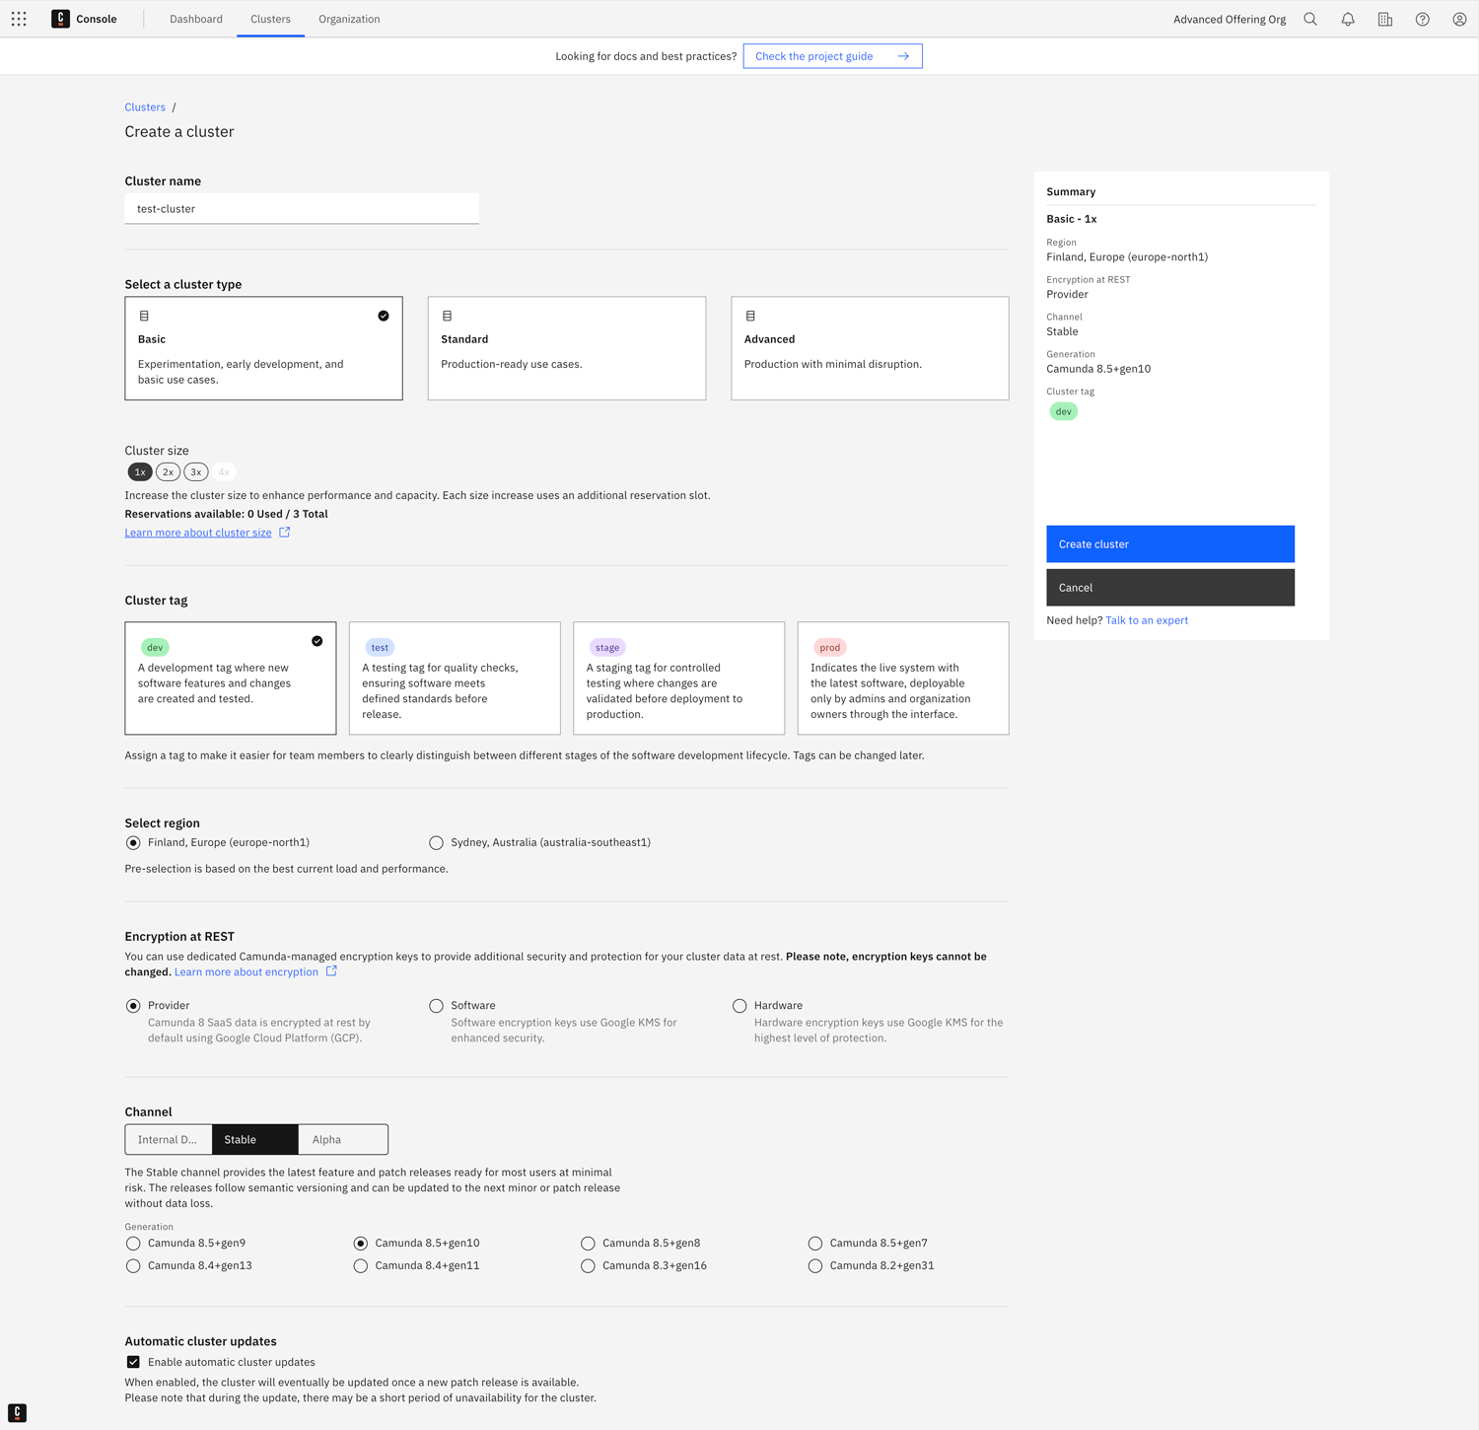Open Learn more about encryption link

click(x=246, y=972)
